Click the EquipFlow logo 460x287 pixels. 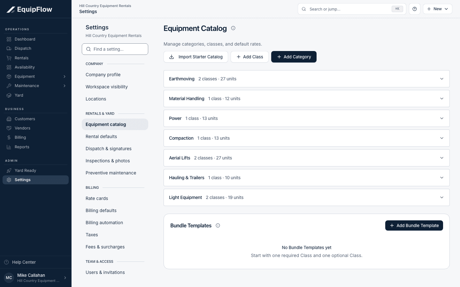[x=29, y=9]
